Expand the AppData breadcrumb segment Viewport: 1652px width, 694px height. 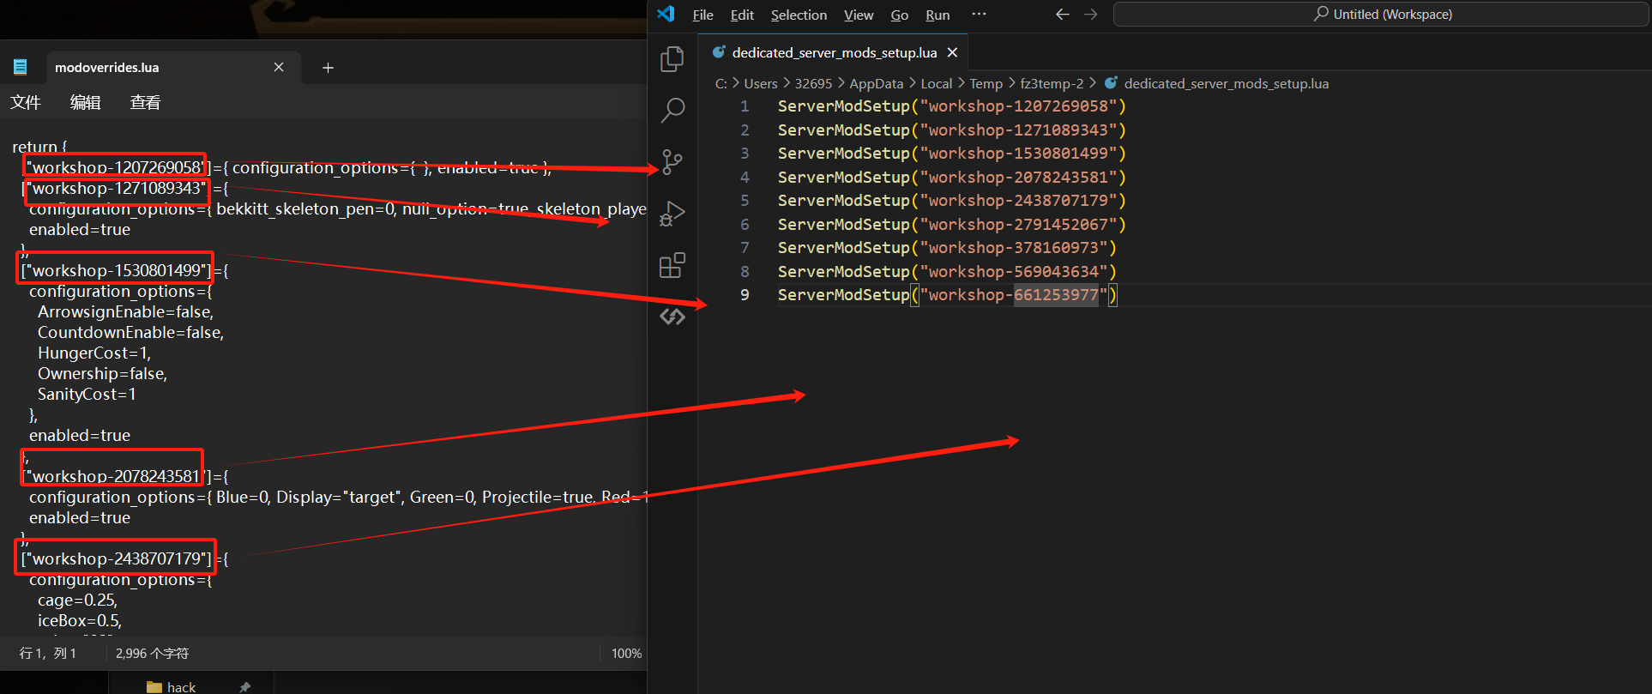coord(876,84)
